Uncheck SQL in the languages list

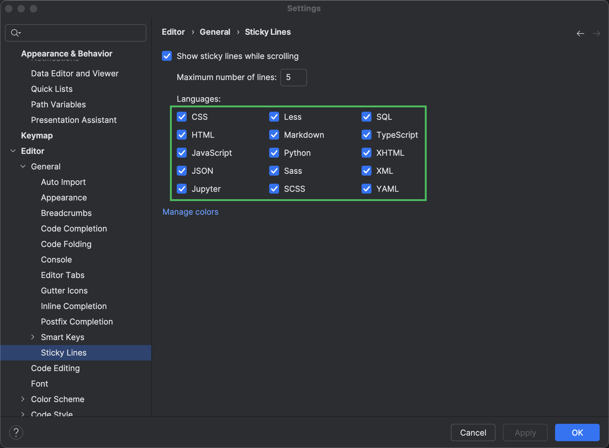click(366, 117)
